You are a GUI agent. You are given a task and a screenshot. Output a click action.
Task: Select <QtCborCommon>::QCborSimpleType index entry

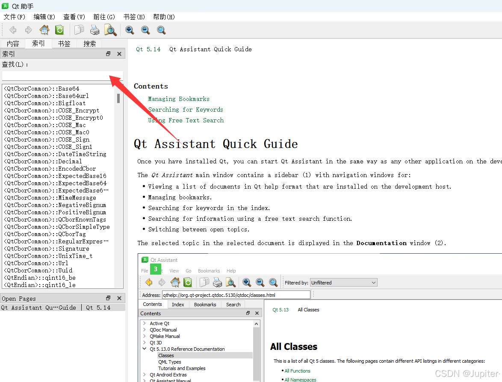(56, 227)
